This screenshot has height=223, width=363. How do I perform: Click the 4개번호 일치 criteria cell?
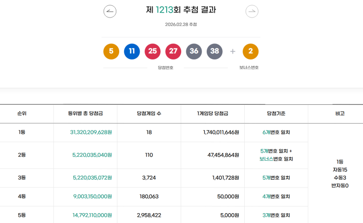276,196
